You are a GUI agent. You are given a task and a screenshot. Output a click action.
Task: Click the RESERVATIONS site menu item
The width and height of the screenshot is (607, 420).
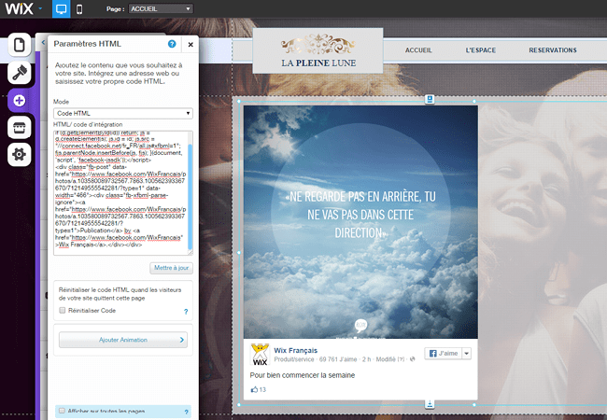553,50
